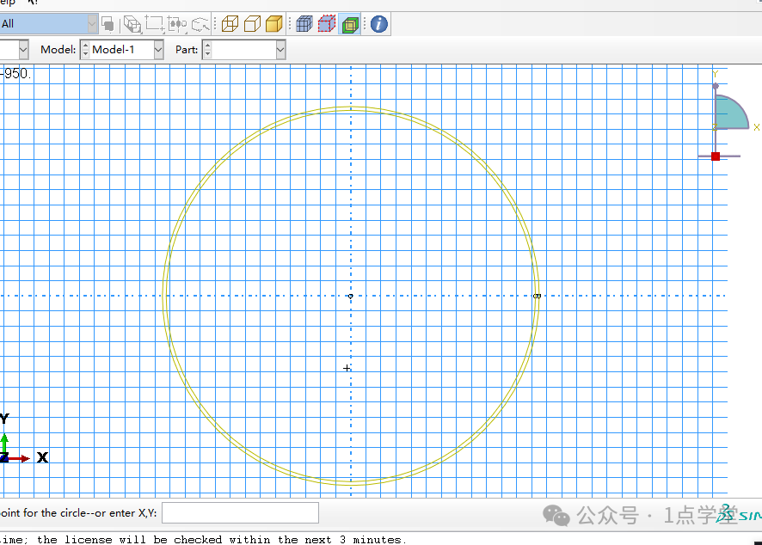The image size is (762, 545).
Task: Click the circle's perimeter point on the right
Action: click(537, 296)
